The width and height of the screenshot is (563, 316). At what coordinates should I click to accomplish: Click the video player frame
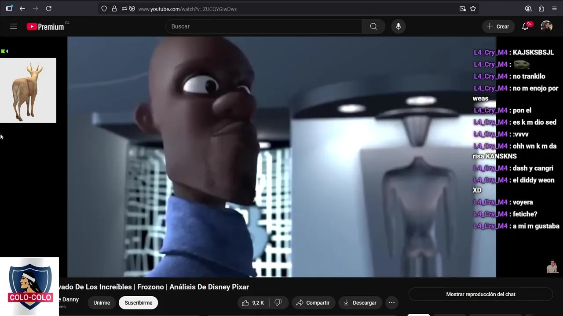281,157
